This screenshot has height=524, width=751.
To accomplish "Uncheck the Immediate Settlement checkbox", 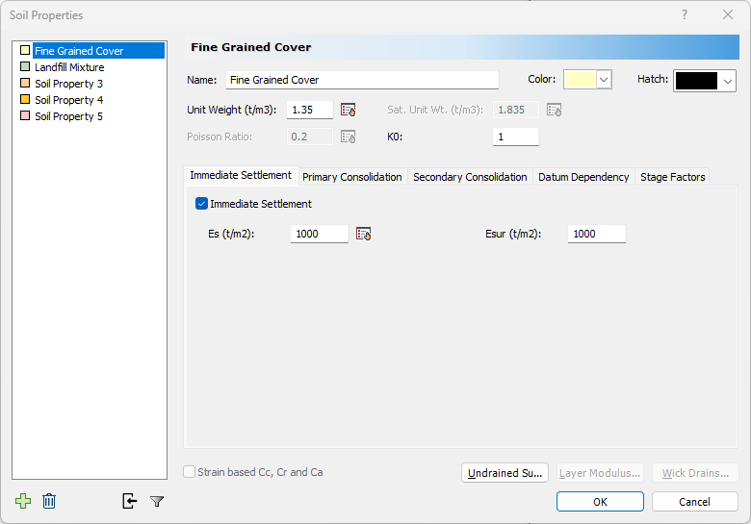I will tap(201, 204).
